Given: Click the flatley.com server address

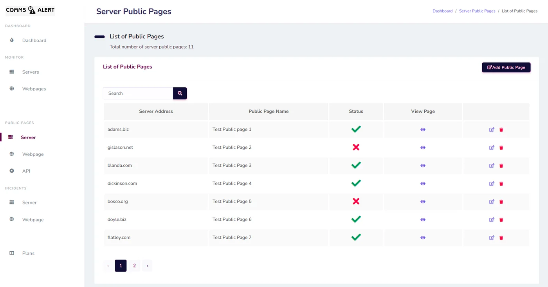Looking at the screenshot, I should [119, 237].
